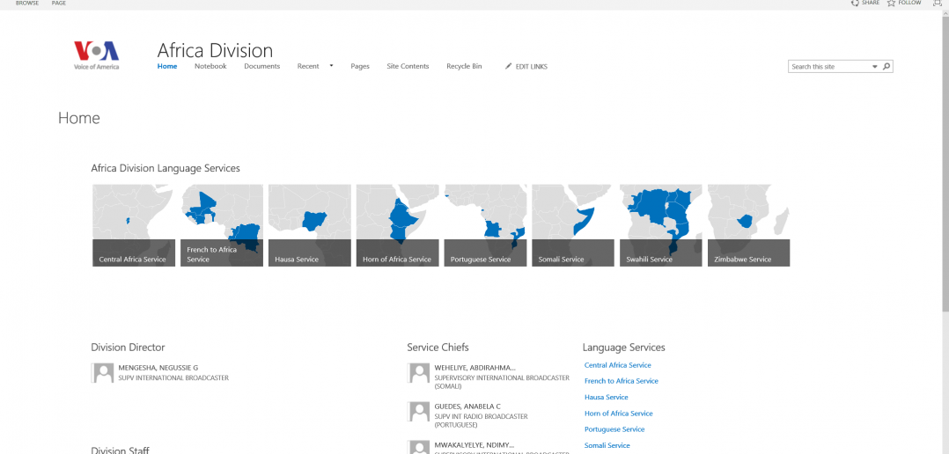Open the search scope dropdown arrow
This screenshot has width=949, height=454.
(x=874, y=67)
